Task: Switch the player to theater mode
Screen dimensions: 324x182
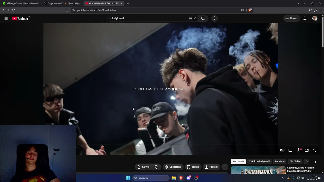Action: coord(307,150)
